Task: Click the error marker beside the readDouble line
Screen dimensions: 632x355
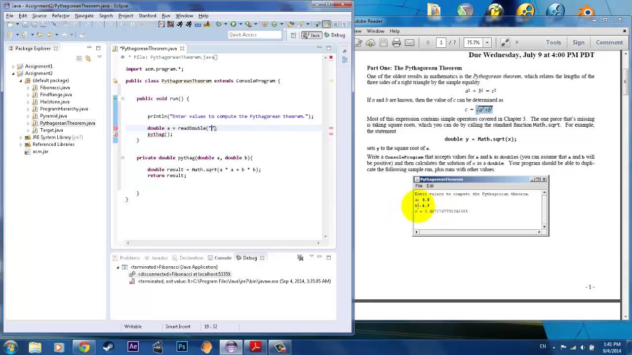Action: point(116,128)
